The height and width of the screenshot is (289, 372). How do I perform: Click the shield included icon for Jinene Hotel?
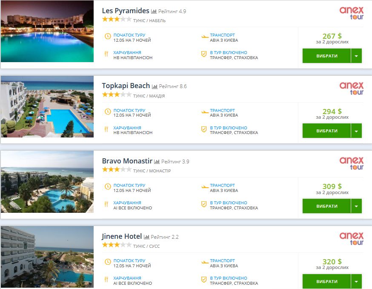[204, 279]
